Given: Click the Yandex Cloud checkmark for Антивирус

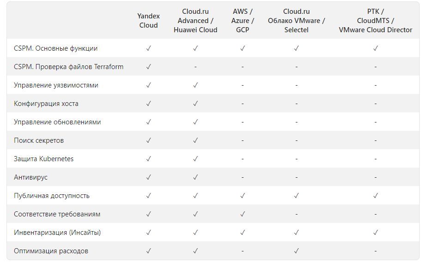Looking at the screenshot, I should click(149, 177).
